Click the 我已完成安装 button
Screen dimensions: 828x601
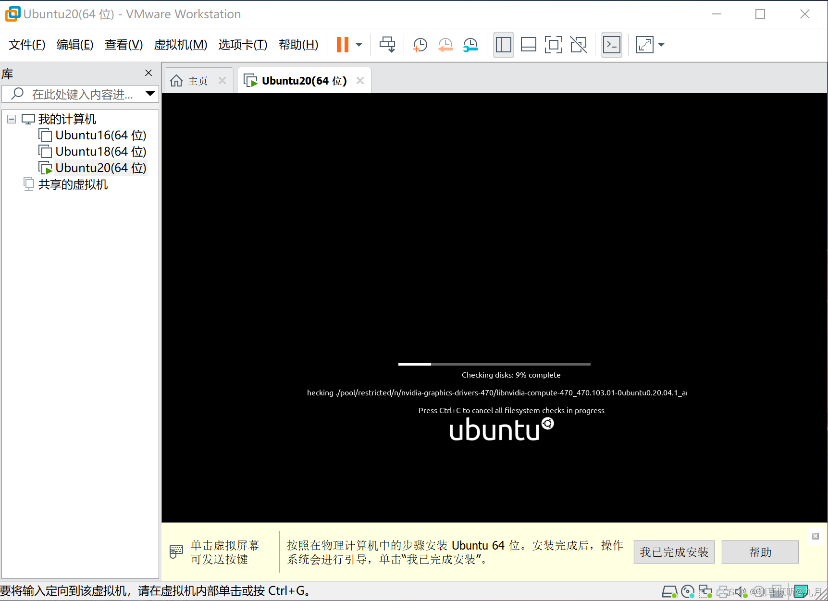tap(674, 552)
